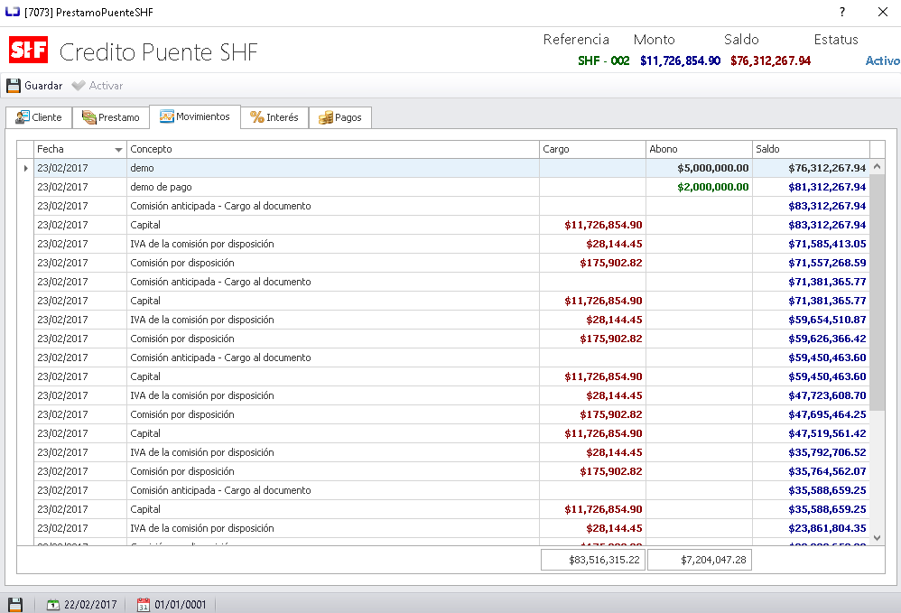Image resolution: width=901 pixels, height=613 pixels.
Task: Open the Interés tab
Action: (x=274, y=117)
